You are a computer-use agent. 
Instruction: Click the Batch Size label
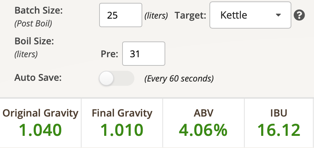coord(39,10)
